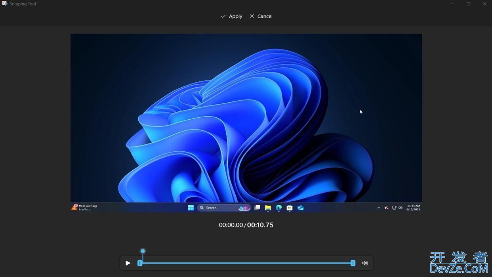This screenshot has width=492, height=277.
Task: Apply the trim changes
Action: (232, 16)
